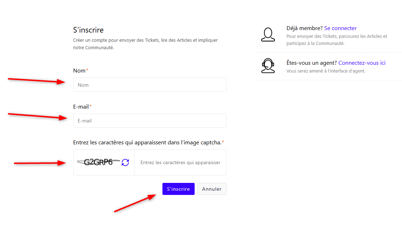
Task: Refresh the captcha image
Action: tap(125, 162)
